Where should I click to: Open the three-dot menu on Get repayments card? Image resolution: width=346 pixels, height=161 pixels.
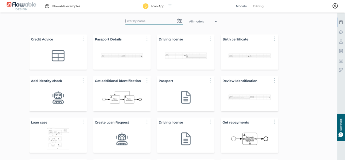click(x=274, y=122)
